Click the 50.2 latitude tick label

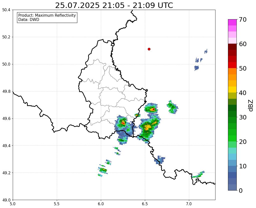click(6, 37)
